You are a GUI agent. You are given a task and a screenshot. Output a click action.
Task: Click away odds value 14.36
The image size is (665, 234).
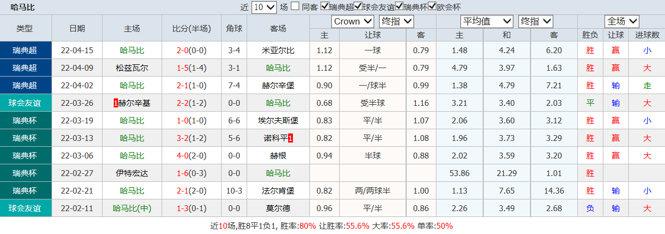(554, 191)
